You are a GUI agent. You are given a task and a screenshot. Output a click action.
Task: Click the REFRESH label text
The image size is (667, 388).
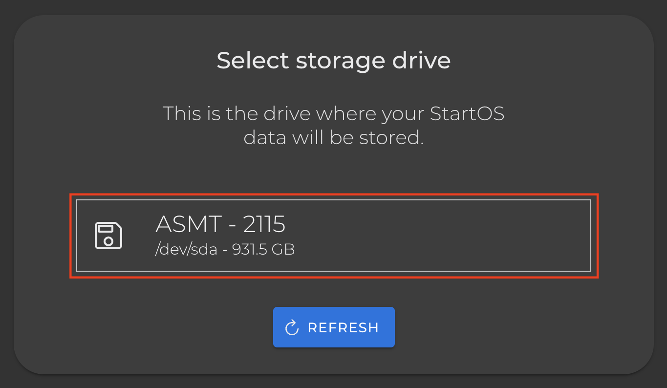pos(343,327)
